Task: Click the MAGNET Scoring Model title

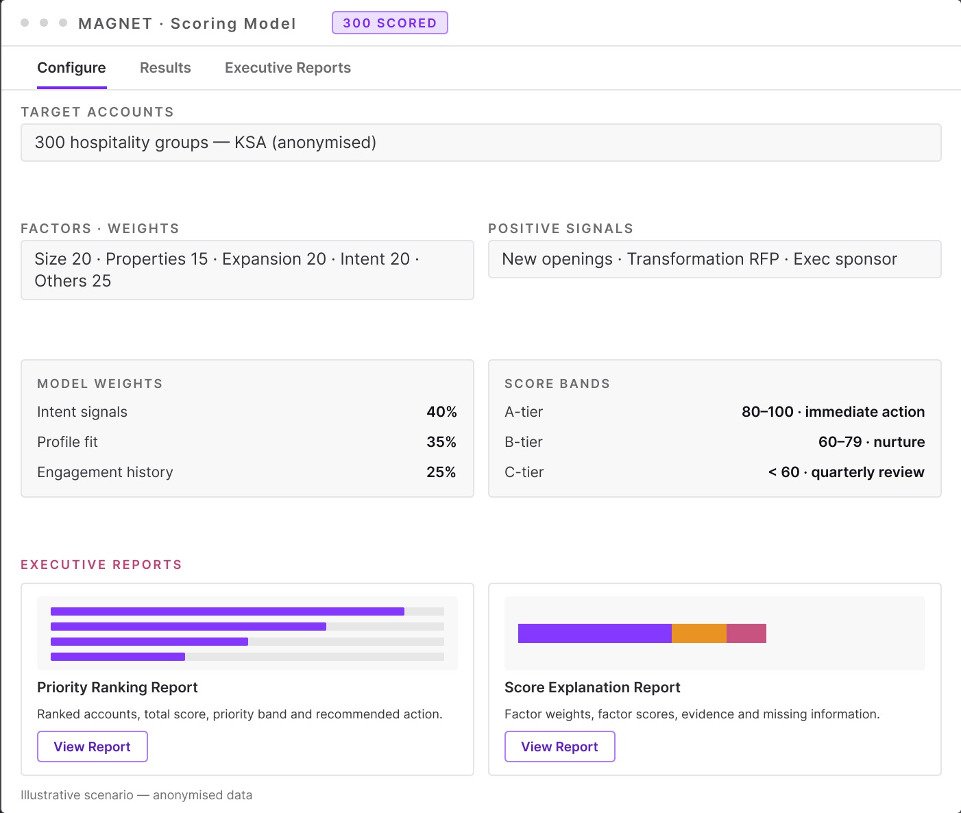Action: click(187, 23)
